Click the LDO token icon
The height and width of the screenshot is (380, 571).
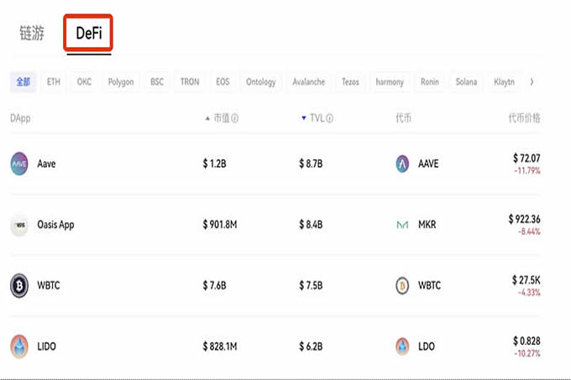(402, 346)
